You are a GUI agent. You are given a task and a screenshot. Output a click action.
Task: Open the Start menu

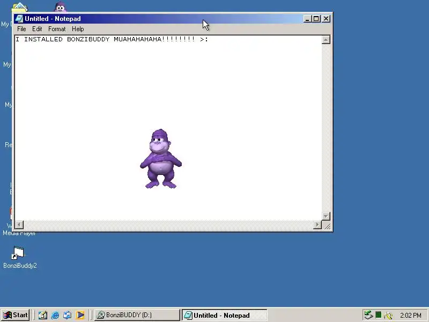coord(16,315)
